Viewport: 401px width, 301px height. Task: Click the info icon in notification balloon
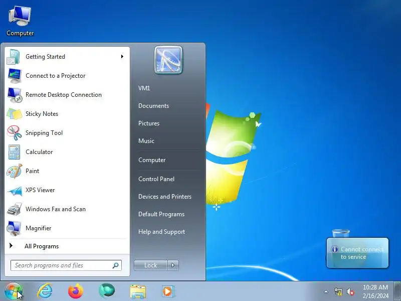(334, 249)
